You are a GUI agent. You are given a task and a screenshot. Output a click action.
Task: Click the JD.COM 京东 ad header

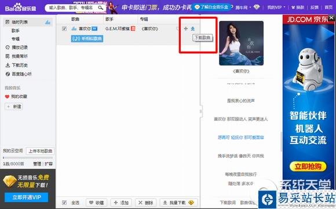click(x=308, y=20)
